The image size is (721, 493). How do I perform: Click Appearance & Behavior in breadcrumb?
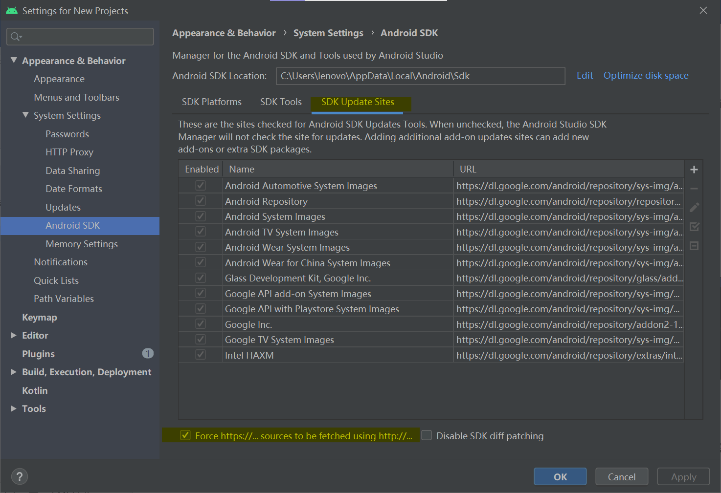(x=224, y=33)
